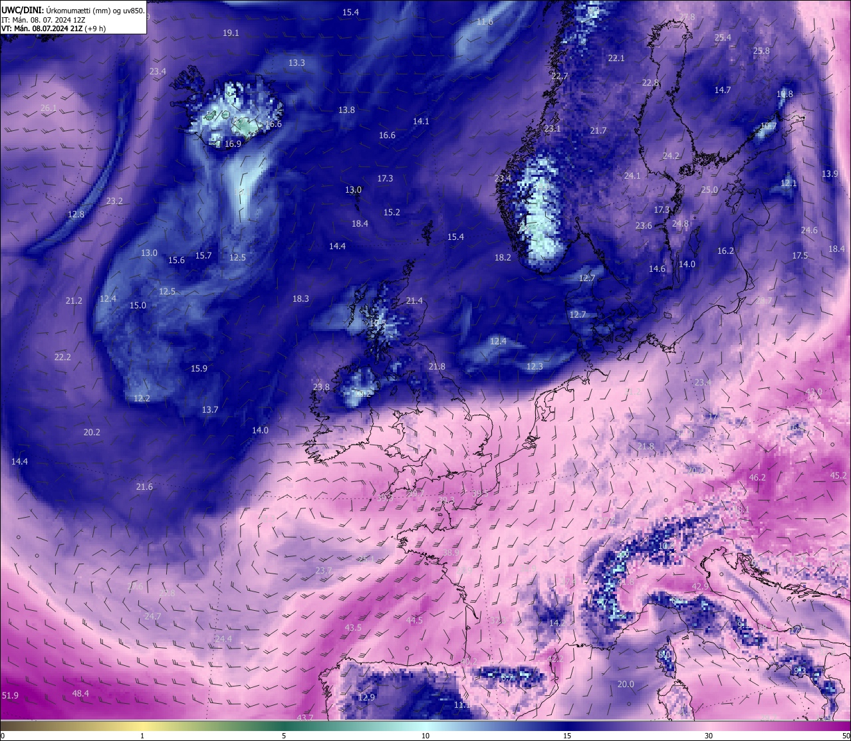Click the 21.6 map value
The height and width of the screenshot is (741, 851).
pos(144,486)
